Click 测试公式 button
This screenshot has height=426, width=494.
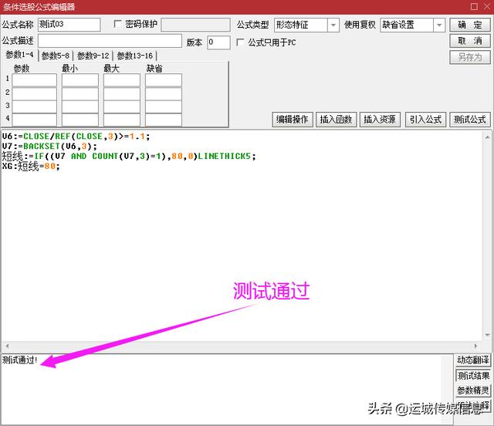(x=470, y=120)
